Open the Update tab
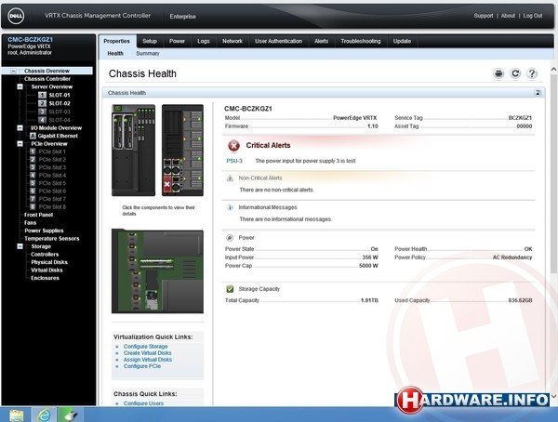Image resolution: width=558 pixels, height=422 pixels. (402, 41)
